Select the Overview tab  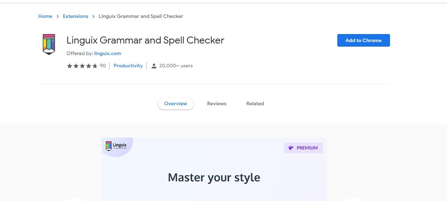pyautogui.click(x=175, y=103)
